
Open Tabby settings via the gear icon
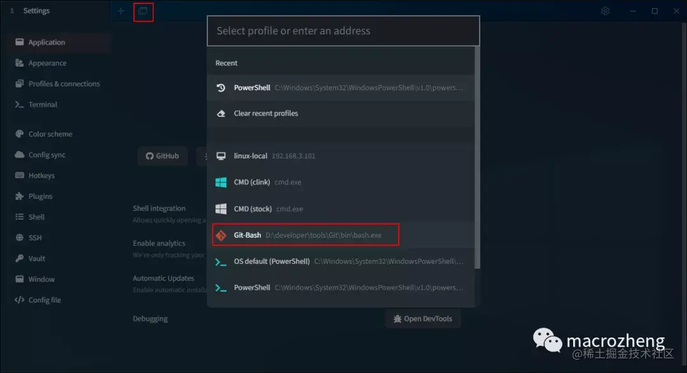click(x=605, y=11)
